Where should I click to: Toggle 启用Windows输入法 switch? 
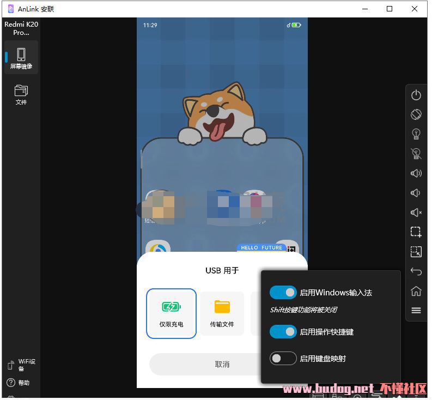pos(283,292)
